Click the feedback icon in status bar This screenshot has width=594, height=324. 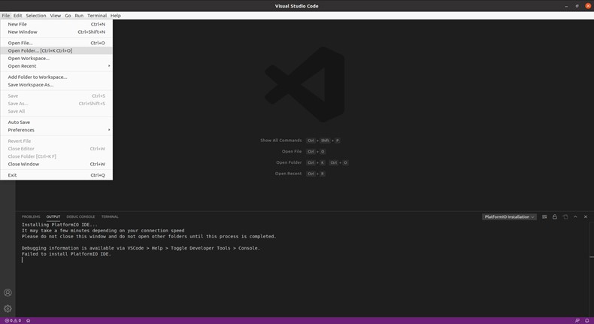[577, 320]
